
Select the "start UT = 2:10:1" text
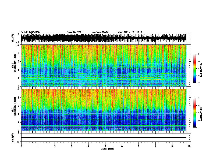point(130,32)
